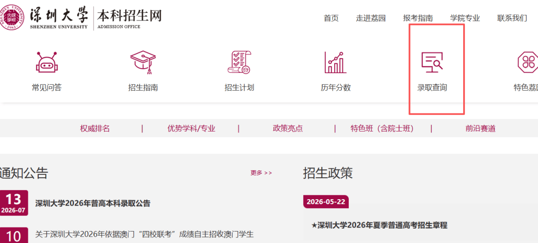Image resolution: width=538 pixels, height=243 pixels.
Task: Open the 澳门"四校联考"成绩自主招收 notice
Action: click(144, 235)
